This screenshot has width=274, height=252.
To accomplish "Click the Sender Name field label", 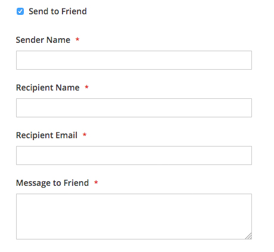I will [x=43, y=40].
